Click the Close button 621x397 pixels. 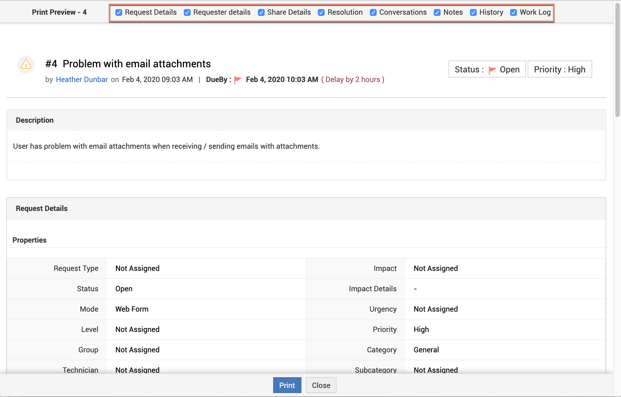[x=321, y=385]
